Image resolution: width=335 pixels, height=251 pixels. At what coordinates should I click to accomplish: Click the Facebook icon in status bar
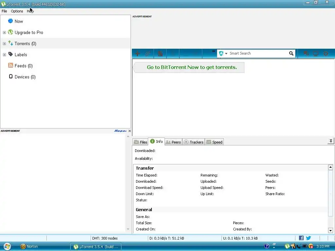[301, 238]
